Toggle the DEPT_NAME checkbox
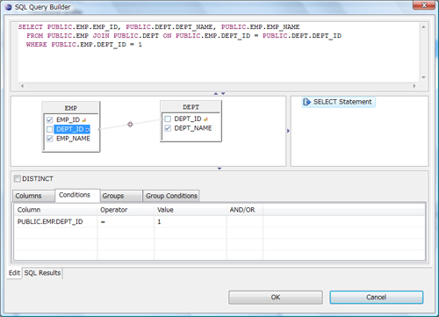The image size is (439, 317). pyautogui.click(x=168, y=128)
